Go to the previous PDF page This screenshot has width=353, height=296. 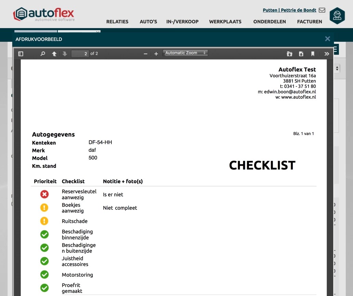[54, 54]
